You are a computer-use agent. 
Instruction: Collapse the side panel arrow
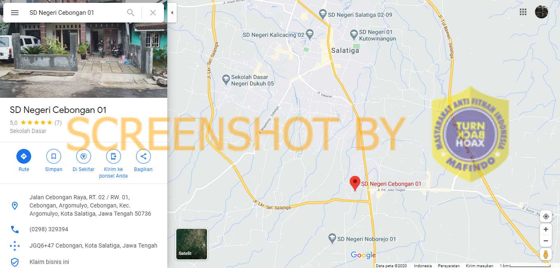coord(172,13)
